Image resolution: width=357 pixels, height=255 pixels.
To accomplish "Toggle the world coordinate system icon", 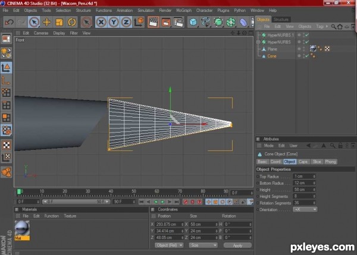I will coord(139,22).
